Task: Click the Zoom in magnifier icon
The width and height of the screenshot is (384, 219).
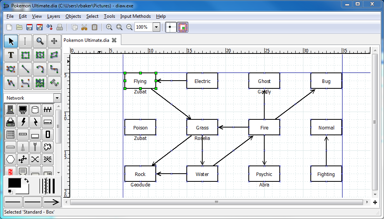Action: 109,27
